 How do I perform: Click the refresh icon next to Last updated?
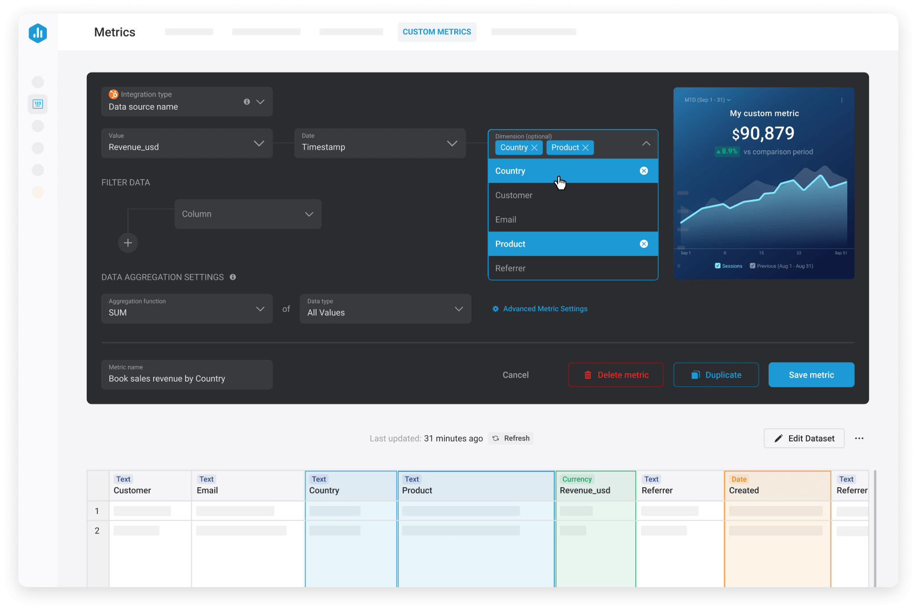coord(495,438)
